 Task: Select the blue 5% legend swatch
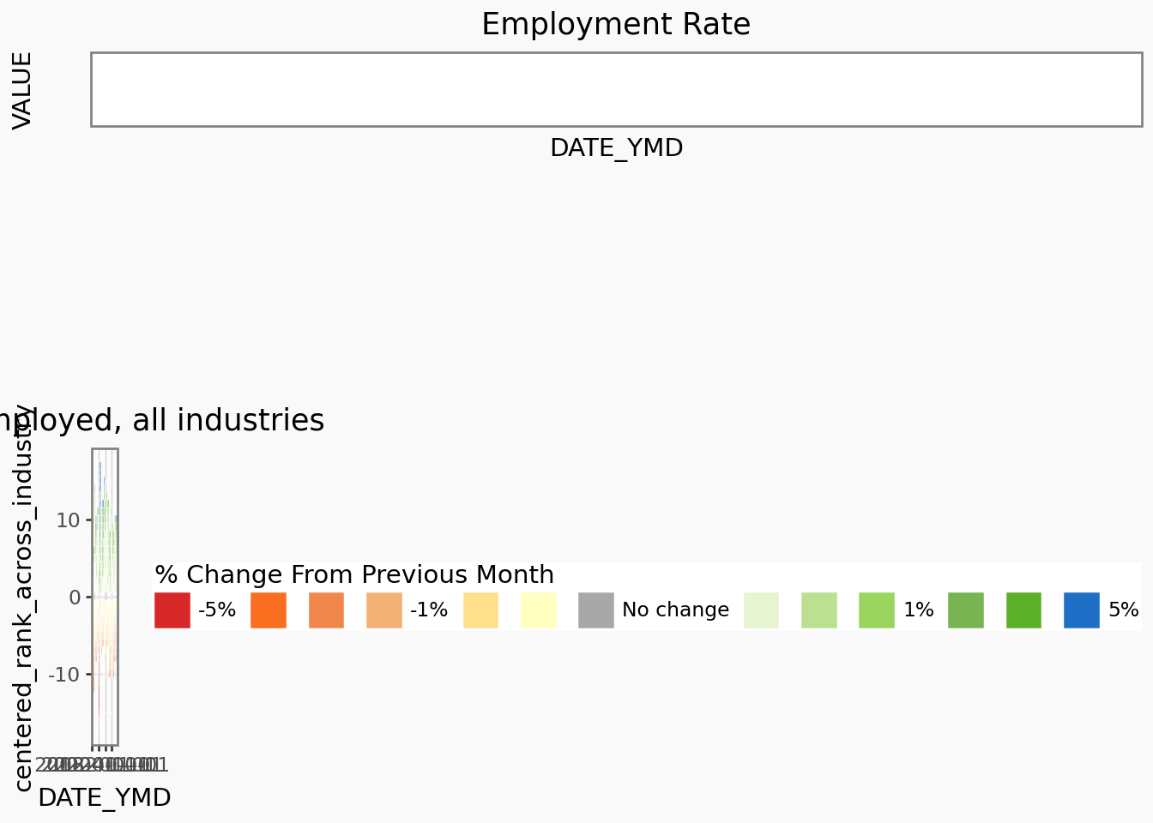click(x=1081, y=610)
